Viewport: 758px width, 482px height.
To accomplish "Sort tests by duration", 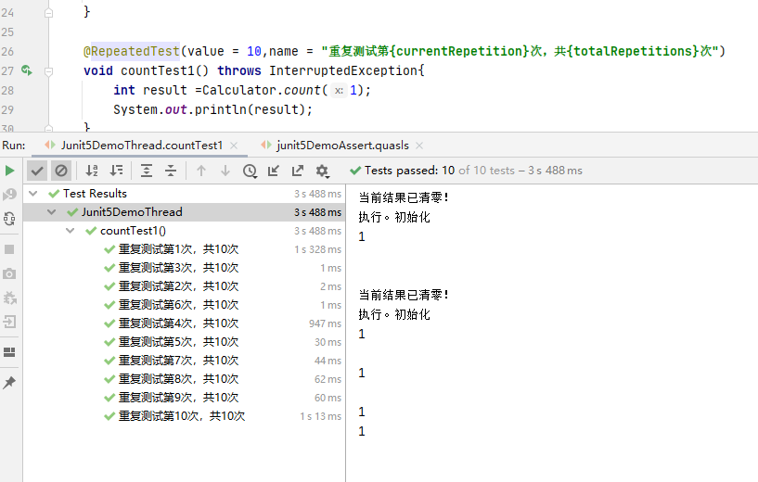I will click(116, 171).
